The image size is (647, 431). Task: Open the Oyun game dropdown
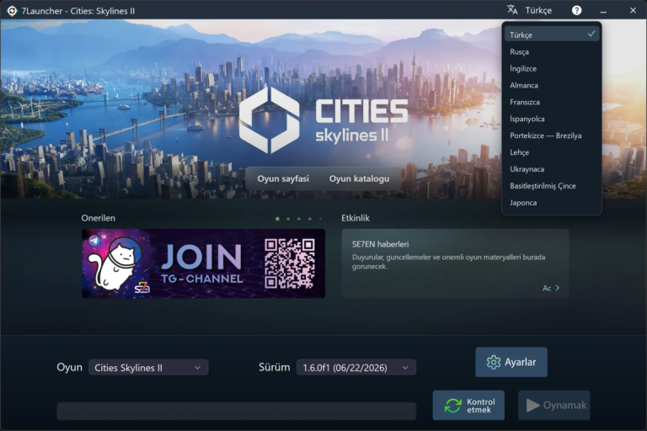pos(148,368)
